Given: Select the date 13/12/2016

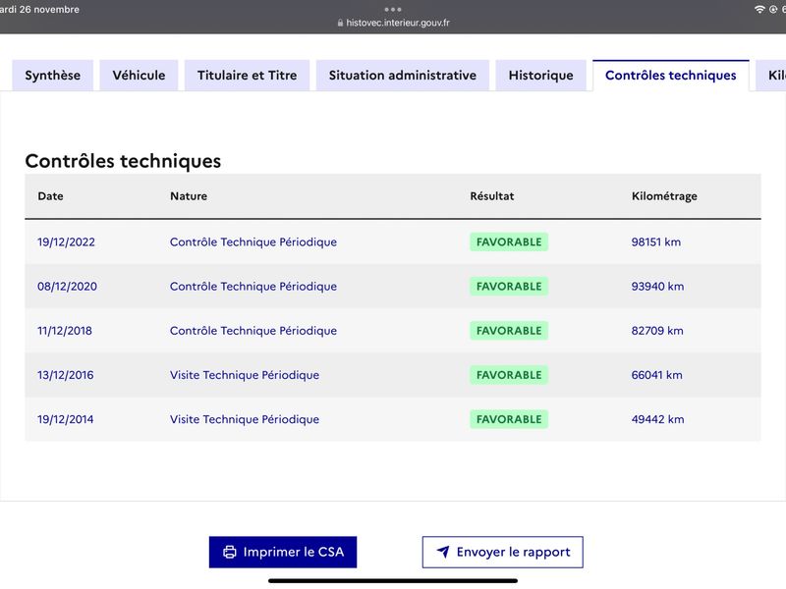Looking at the screenshot, I should coord(65,375).
